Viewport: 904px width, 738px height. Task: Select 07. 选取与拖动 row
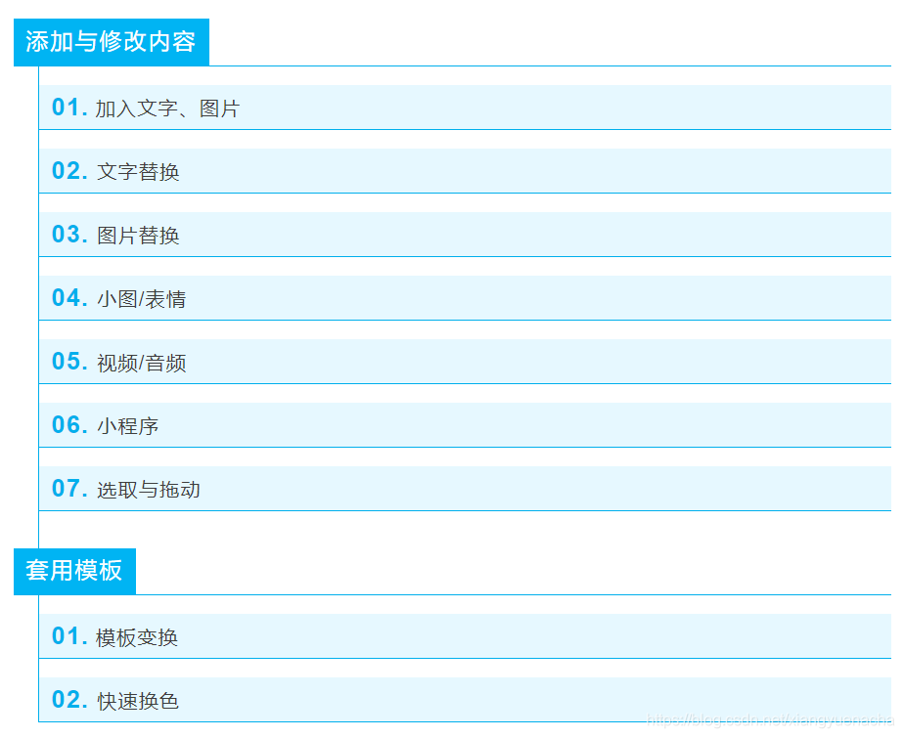point(465,489)
